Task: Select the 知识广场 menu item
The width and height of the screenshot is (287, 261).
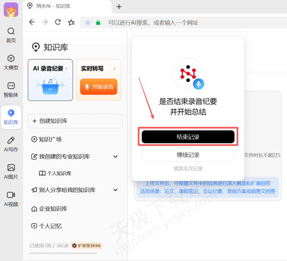Action: point(50,139)
